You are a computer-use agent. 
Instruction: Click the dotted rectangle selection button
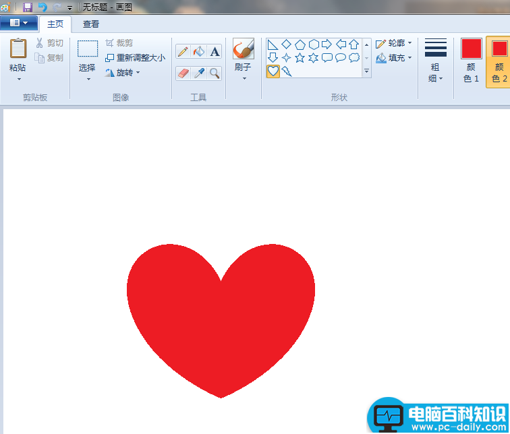pyautogui.click(x=88, y=49)
